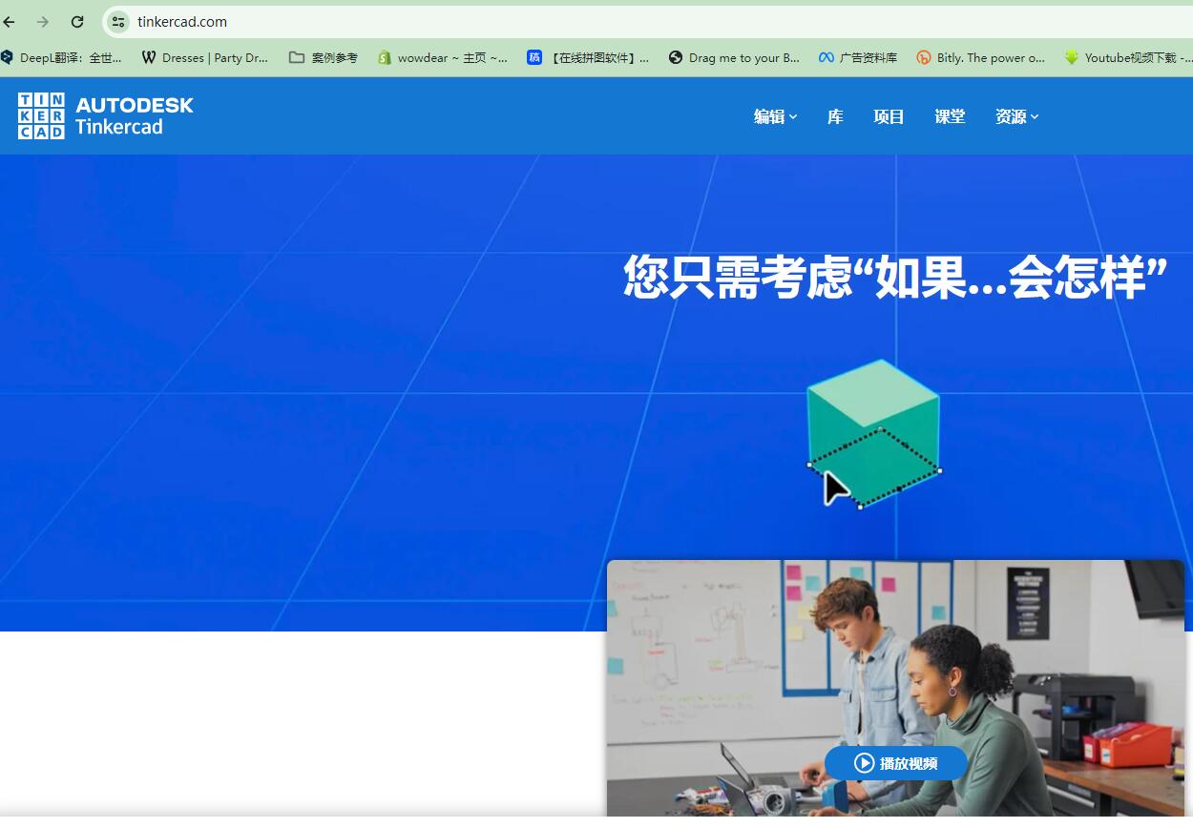Click the browser back arrow

point(10,22)
